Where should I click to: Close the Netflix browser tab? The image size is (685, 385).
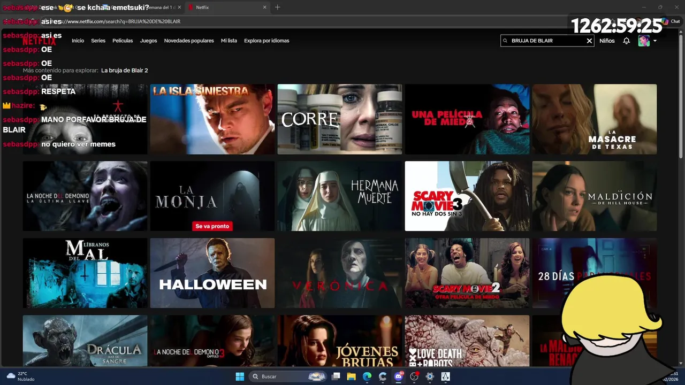pyautogui.click(x=264, y=7)
